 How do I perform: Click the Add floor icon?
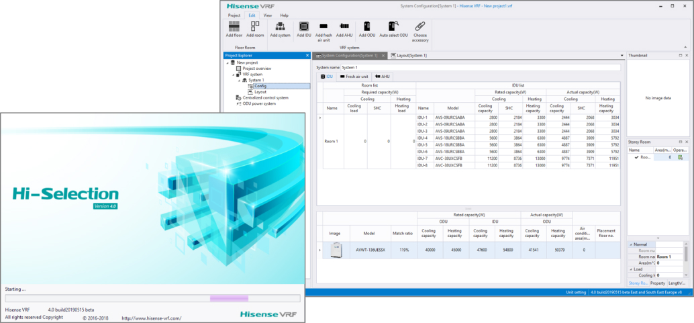point(234,26)
